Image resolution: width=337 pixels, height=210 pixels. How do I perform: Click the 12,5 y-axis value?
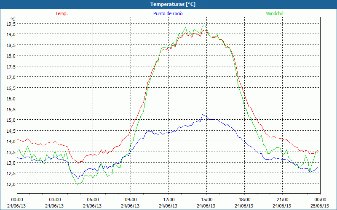11,173
